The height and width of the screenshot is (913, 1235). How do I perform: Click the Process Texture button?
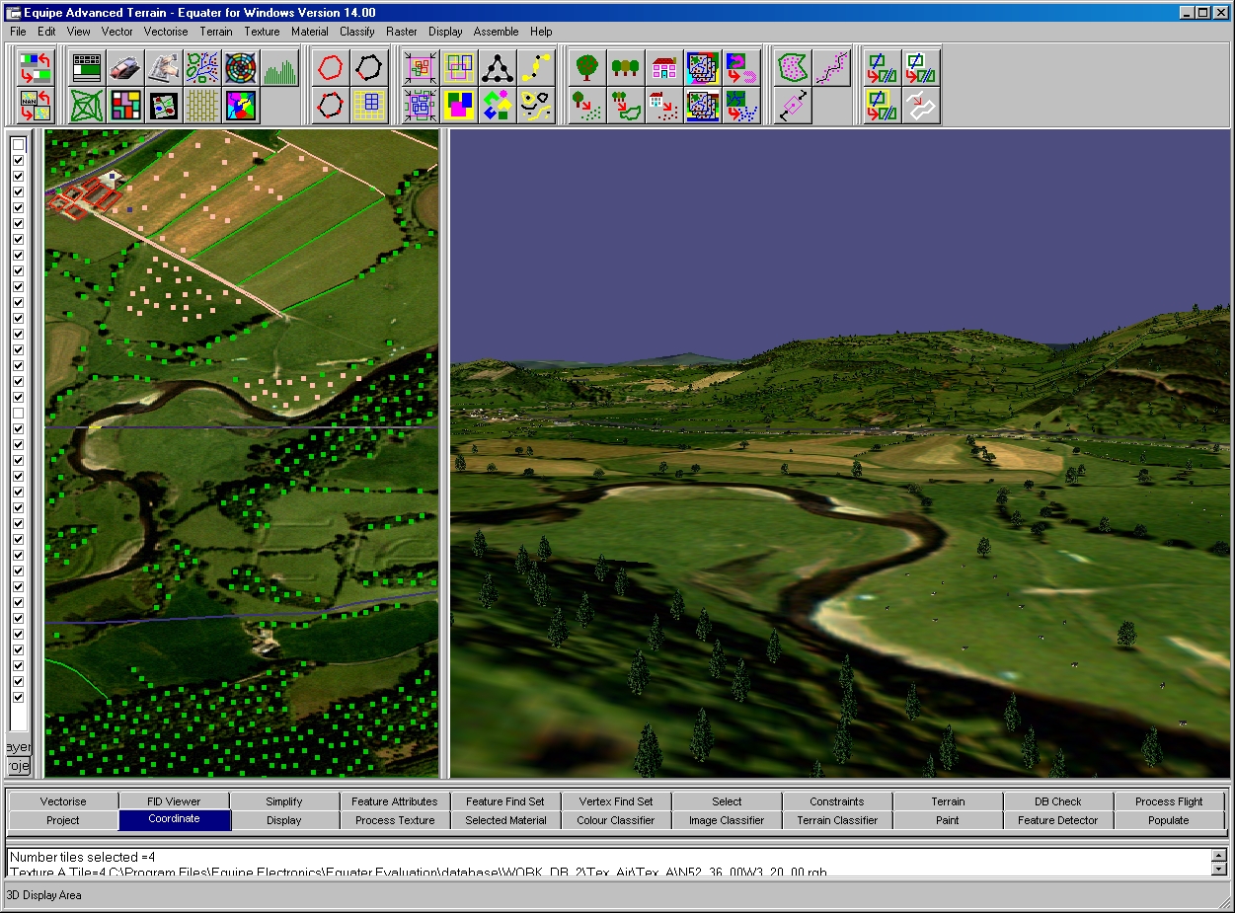395,820
